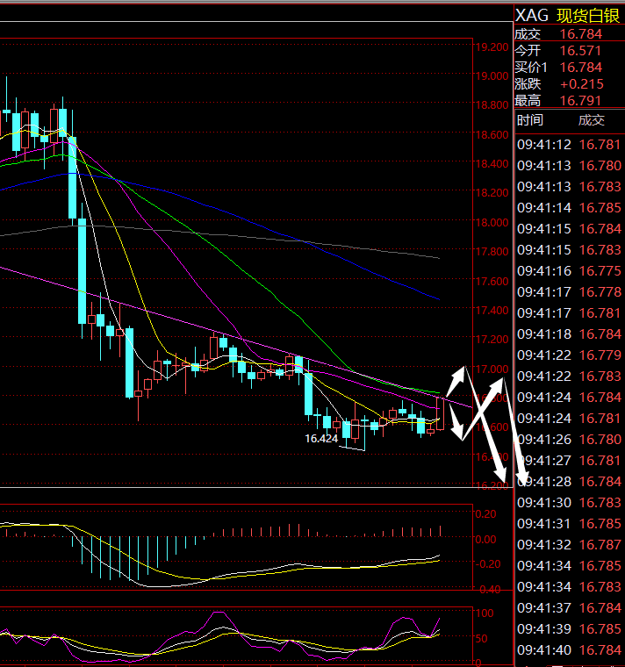The width and height of the screenshot is (625, 667).
Task: Click the 0.00 level on MACD axis
Action: (x=485, y=539)
